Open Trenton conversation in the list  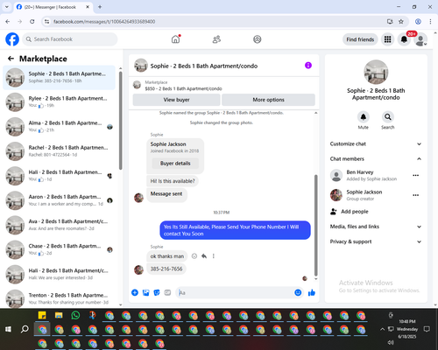tap(59, 298)
